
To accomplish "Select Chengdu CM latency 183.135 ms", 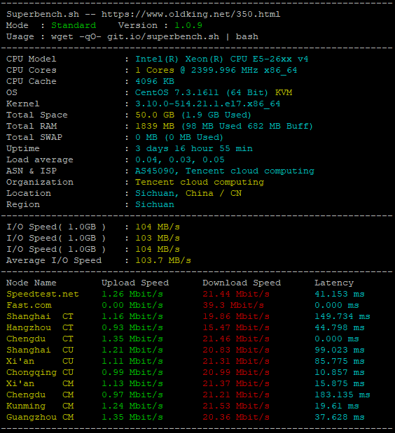I will 342,395.
